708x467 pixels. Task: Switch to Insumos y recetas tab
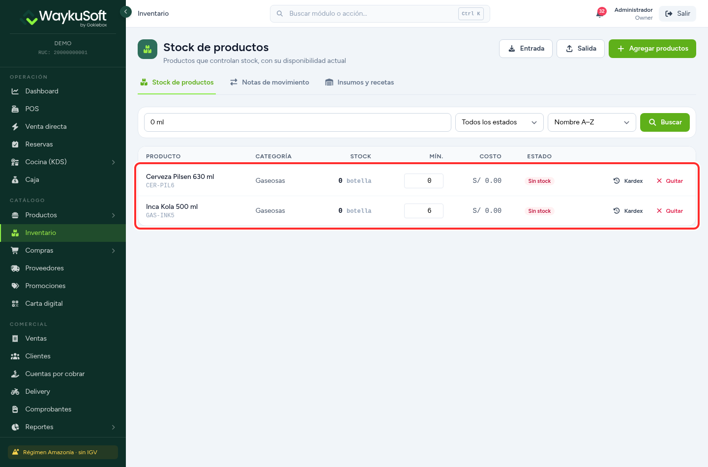(359, 82)
